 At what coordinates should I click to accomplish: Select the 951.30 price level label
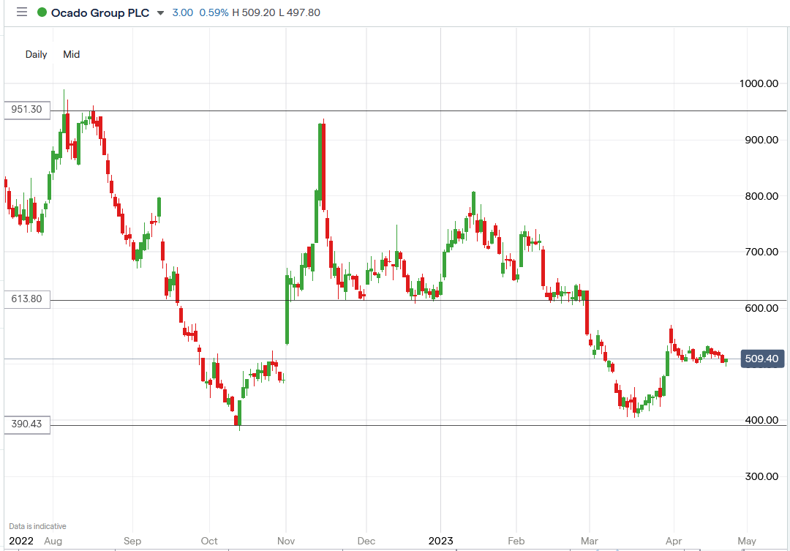tap(27, 110)
